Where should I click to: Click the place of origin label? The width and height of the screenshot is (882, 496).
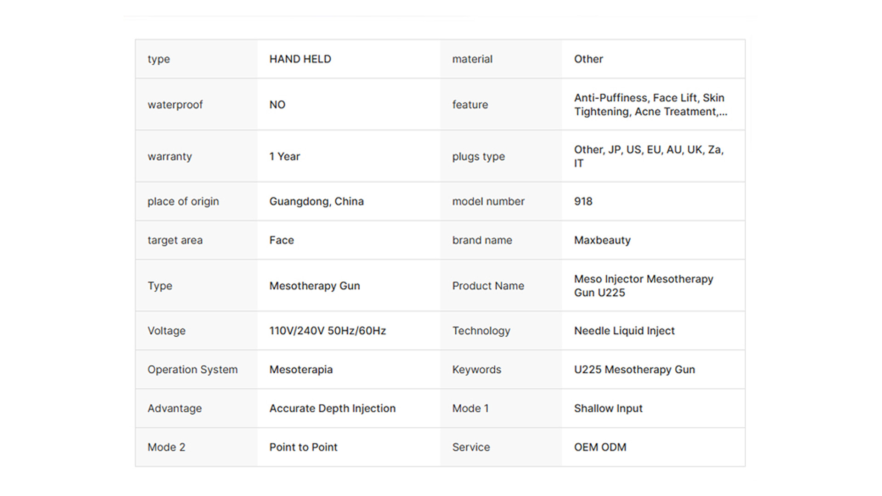pos(183,202)
